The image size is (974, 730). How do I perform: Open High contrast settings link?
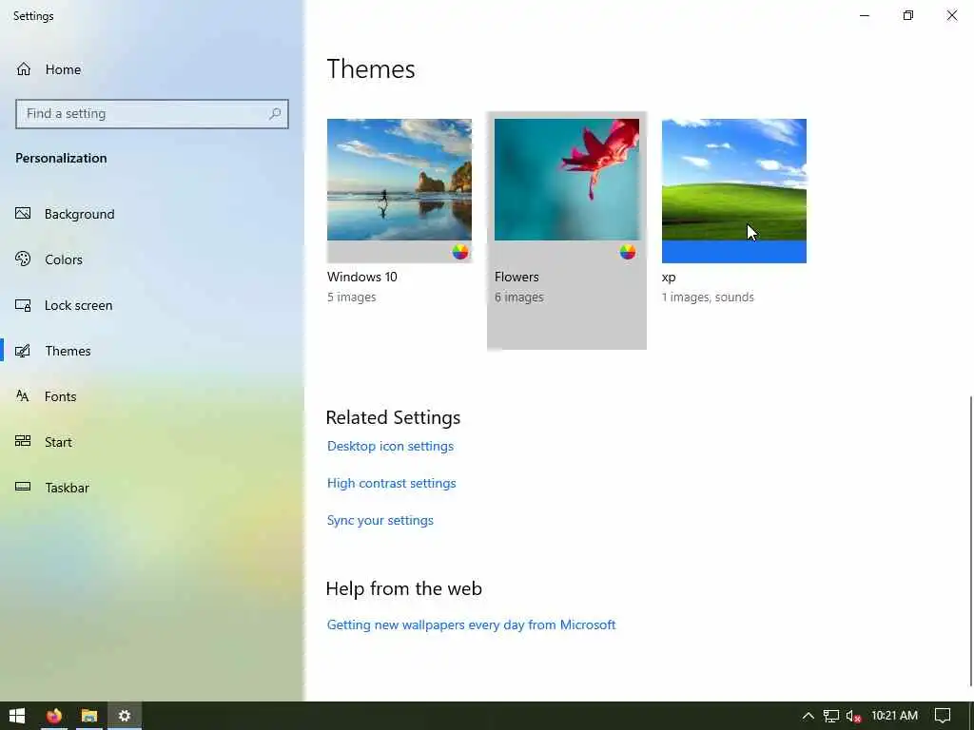click(391, 484)
